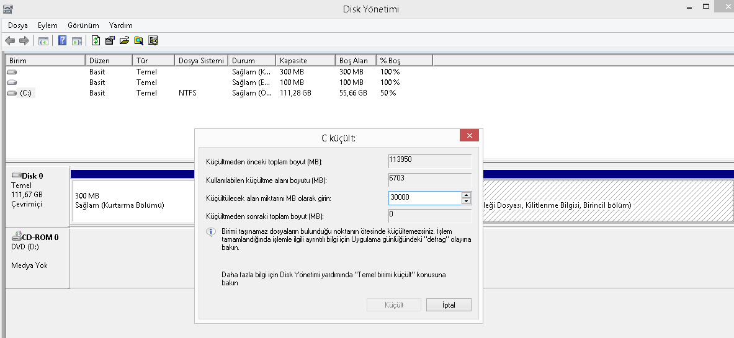Image resolution: width=734 pixels, height=338 pixels.
Task: Open the Eylem menu
Action: pyautogui.click(x=47, y=25)
